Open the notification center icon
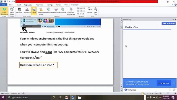The image size is (177, 100). (173, 97)
